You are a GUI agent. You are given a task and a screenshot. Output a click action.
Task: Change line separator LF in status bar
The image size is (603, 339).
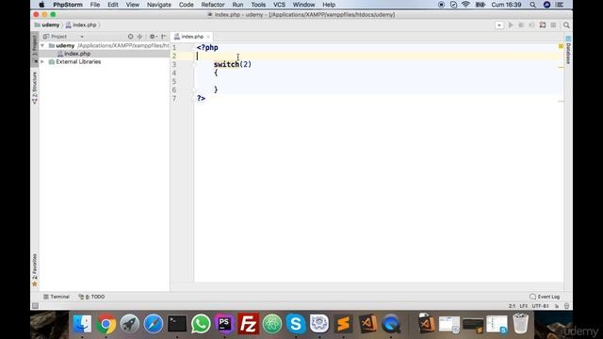pyautogui.click(x=524, y=306)
